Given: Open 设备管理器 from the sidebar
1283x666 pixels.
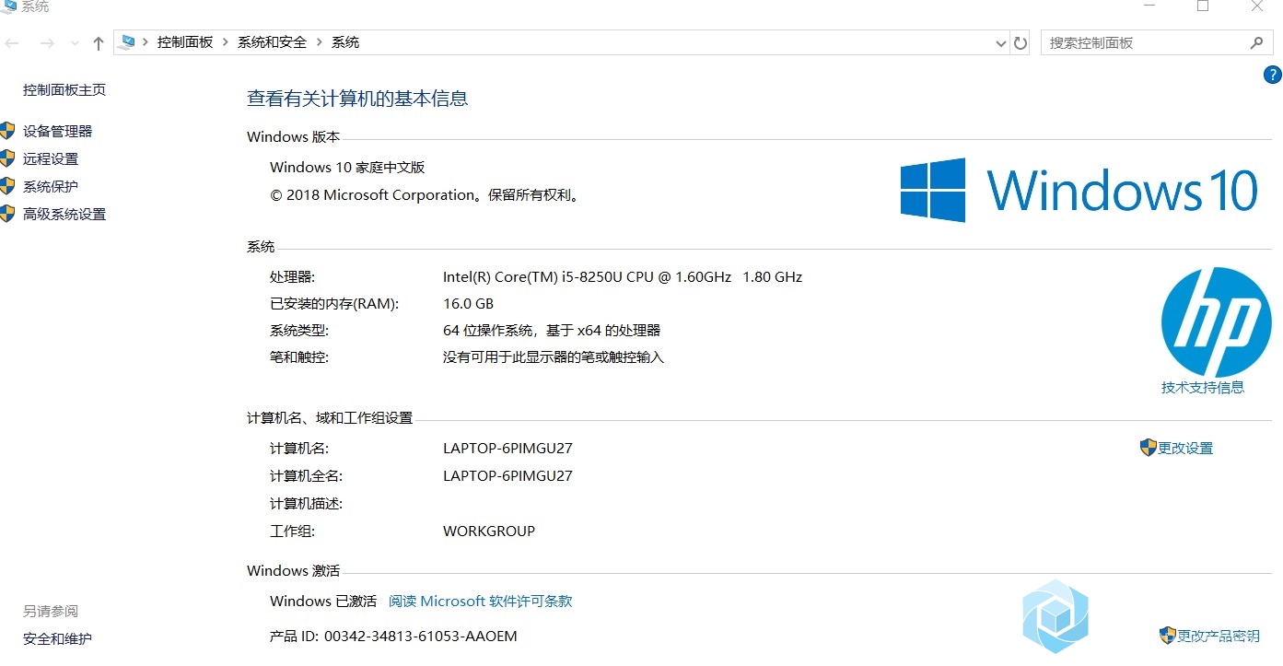Looking at the screenshot, I should tap(57, 131).
